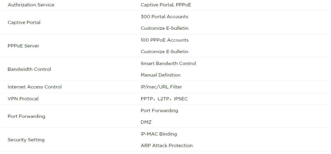The width and height of the screenshot is (331, 154).
Task: Click Customize E-bulletin under PPPoE Server
Action: 164,52
